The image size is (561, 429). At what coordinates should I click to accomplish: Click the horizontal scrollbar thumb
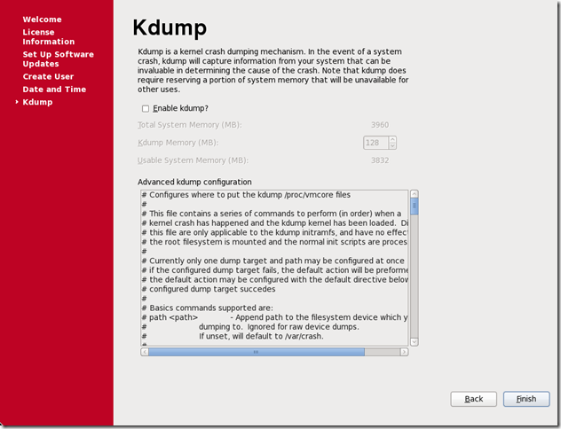(257, 352)
